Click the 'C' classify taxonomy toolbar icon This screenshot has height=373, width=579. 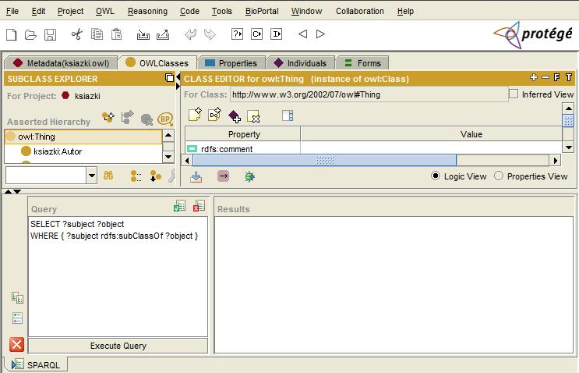[x=256, y=34]
